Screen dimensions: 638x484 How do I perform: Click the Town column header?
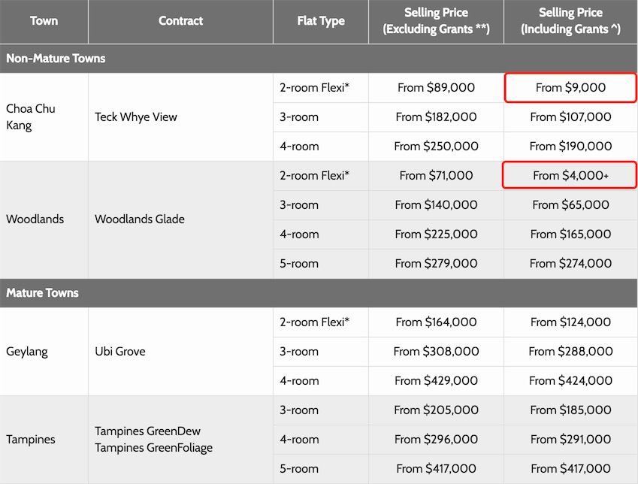click(x=44, y=21)
